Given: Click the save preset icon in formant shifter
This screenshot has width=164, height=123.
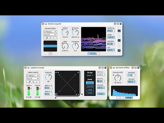Looking at the screenshot, I should (x=138, y=68).
